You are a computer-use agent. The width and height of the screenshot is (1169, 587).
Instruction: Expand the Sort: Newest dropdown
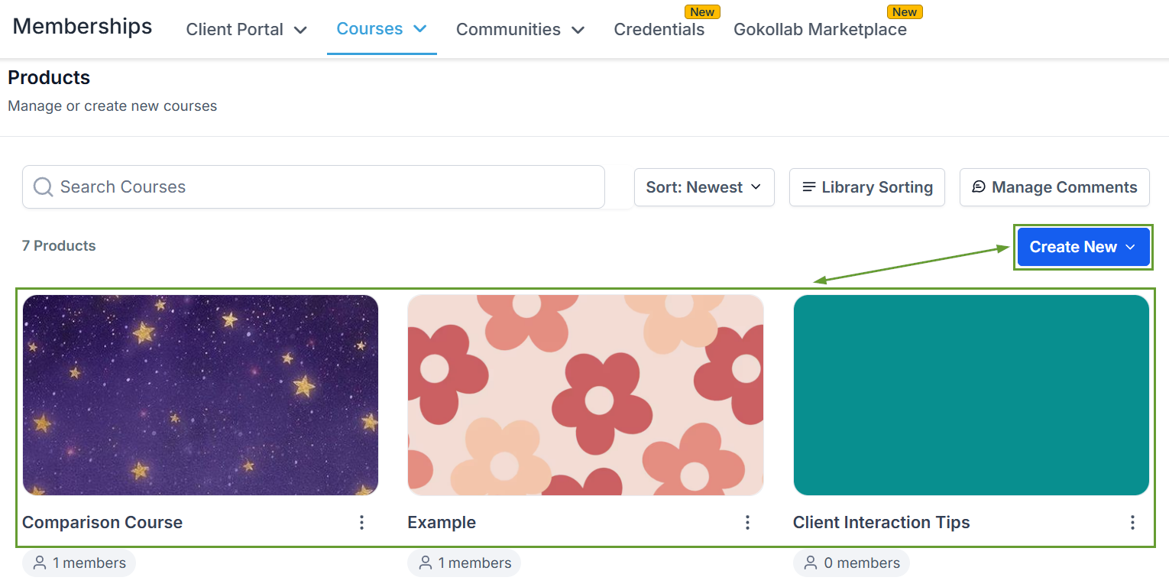pyautogui.click(x=704, y=187)
